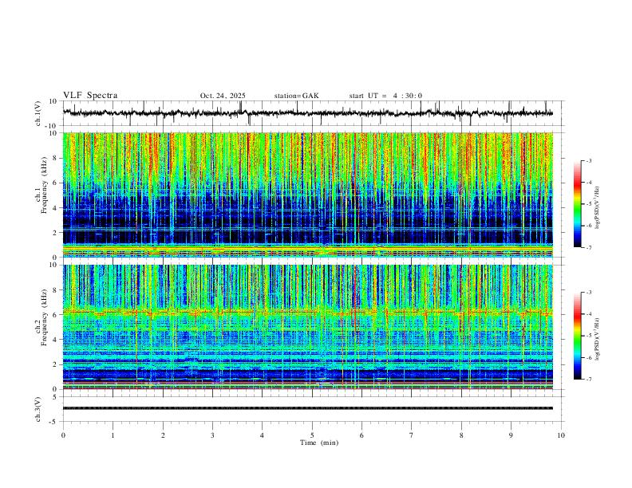This screenshot has width=632, height=488.
Task: Click the ch.3(V) flat black trace
Action: click(x=307, y=408)
